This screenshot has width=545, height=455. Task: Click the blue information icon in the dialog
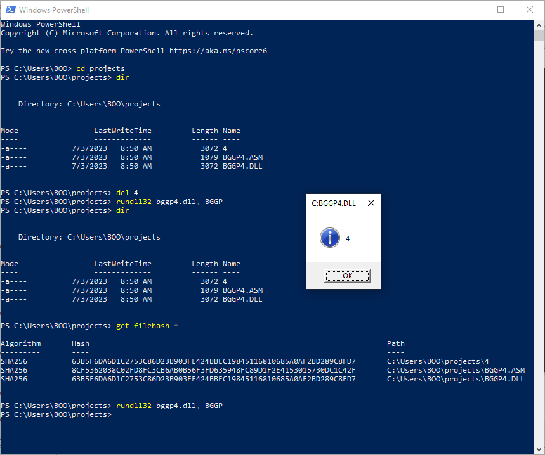[x=329, y=238]
